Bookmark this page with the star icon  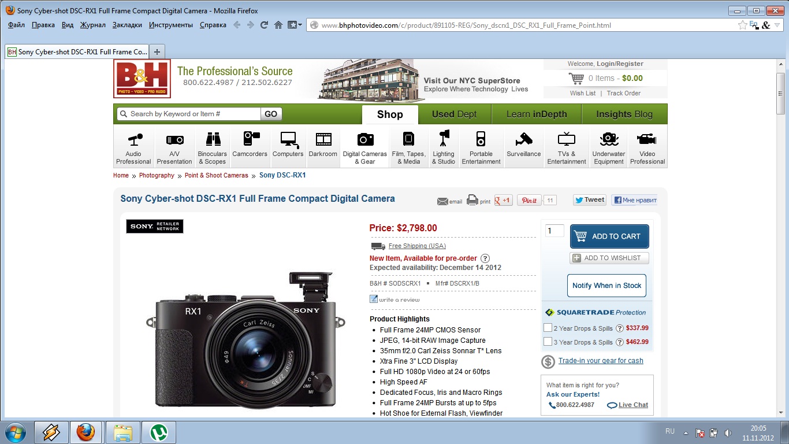pos(743,25)
